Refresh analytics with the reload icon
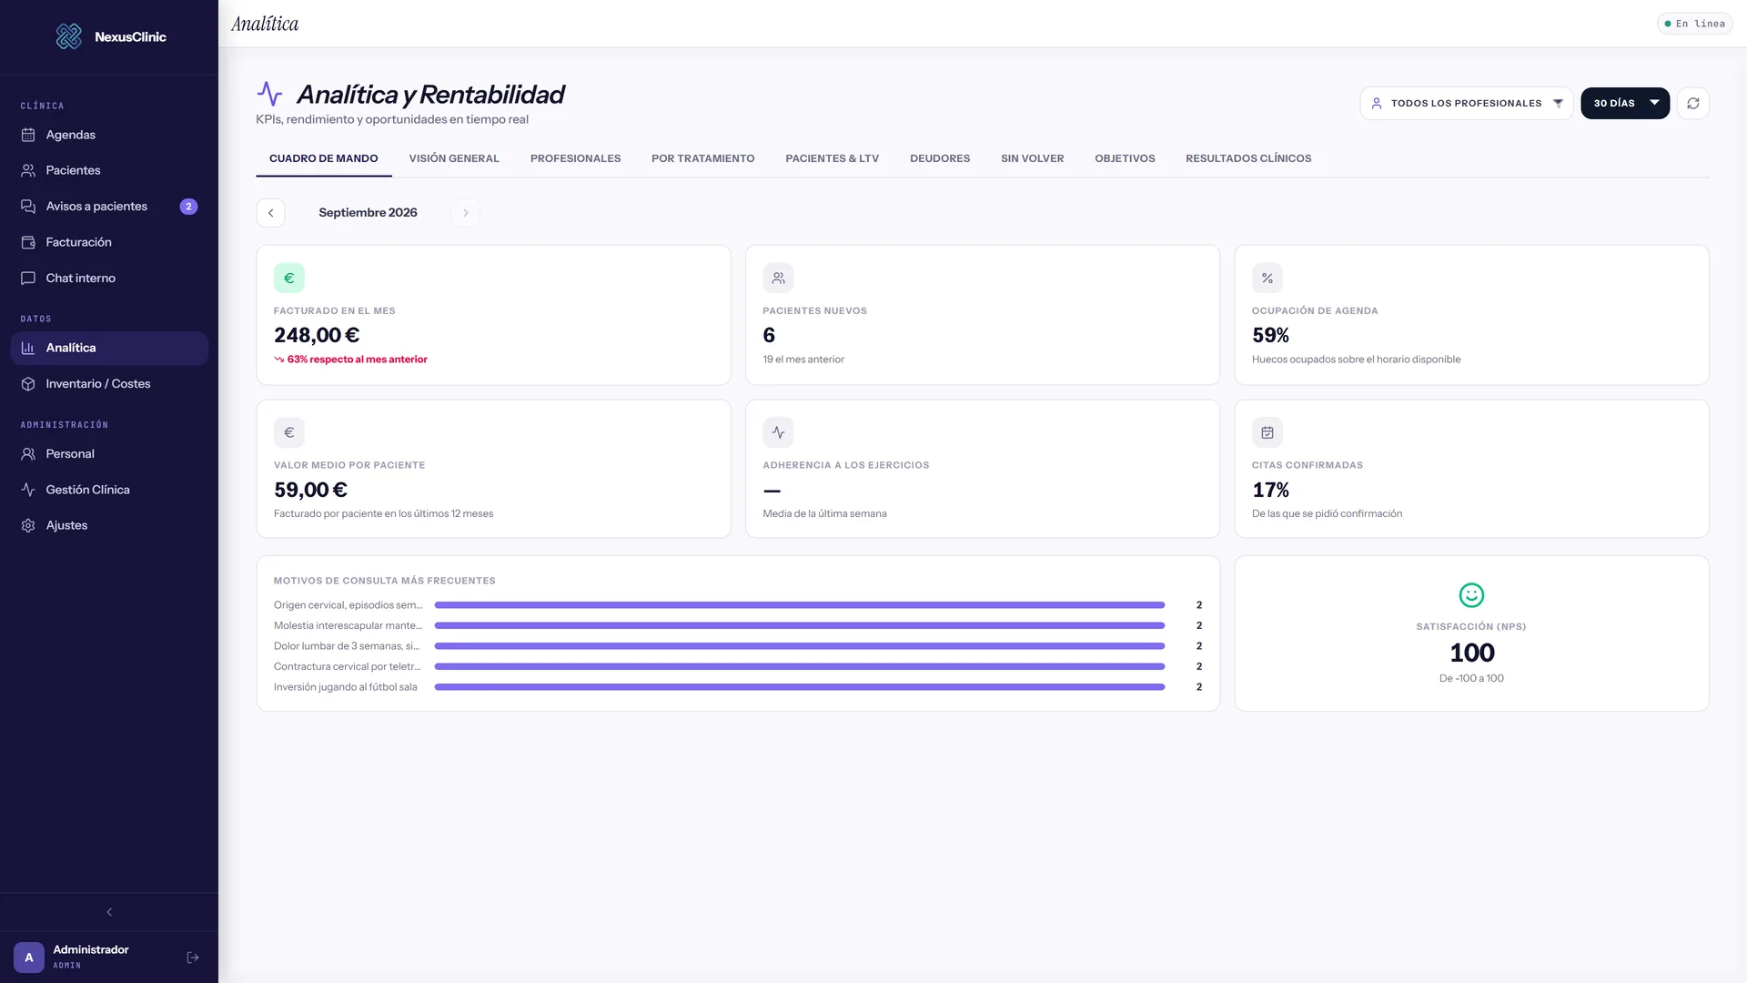1747x983 pixels. click(1693, 104)
